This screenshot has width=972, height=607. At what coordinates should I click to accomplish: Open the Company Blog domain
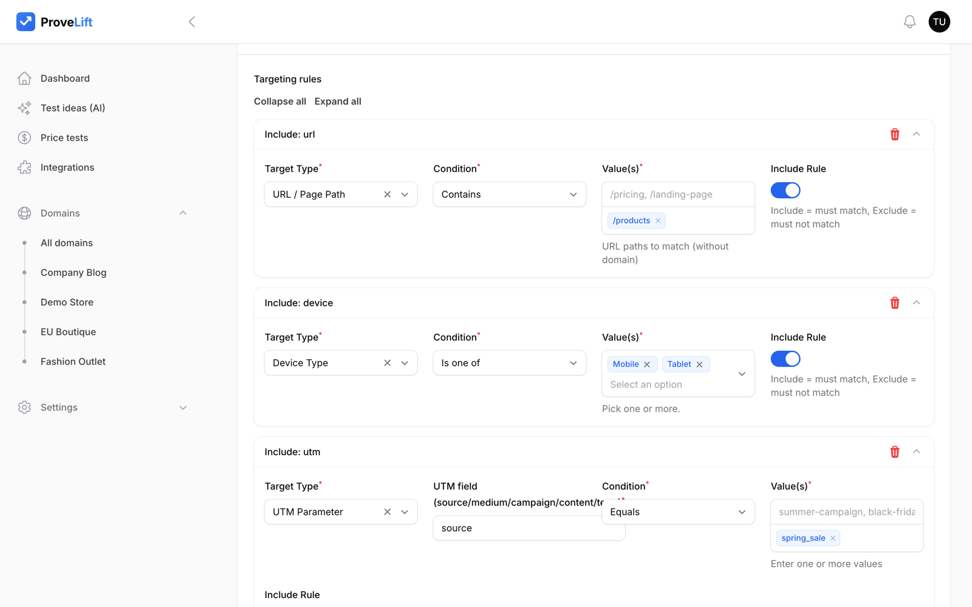(74, 273)
